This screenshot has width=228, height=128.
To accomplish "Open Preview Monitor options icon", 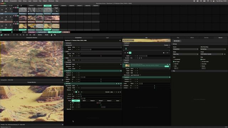I will (63, 124).
